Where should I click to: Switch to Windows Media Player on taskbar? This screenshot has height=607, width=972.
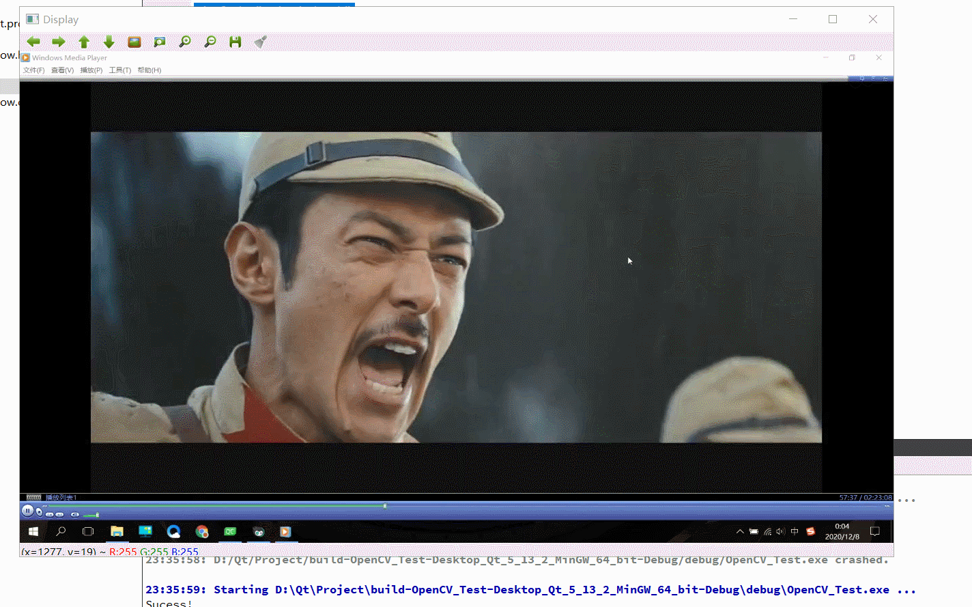click(x=286, y=531)
